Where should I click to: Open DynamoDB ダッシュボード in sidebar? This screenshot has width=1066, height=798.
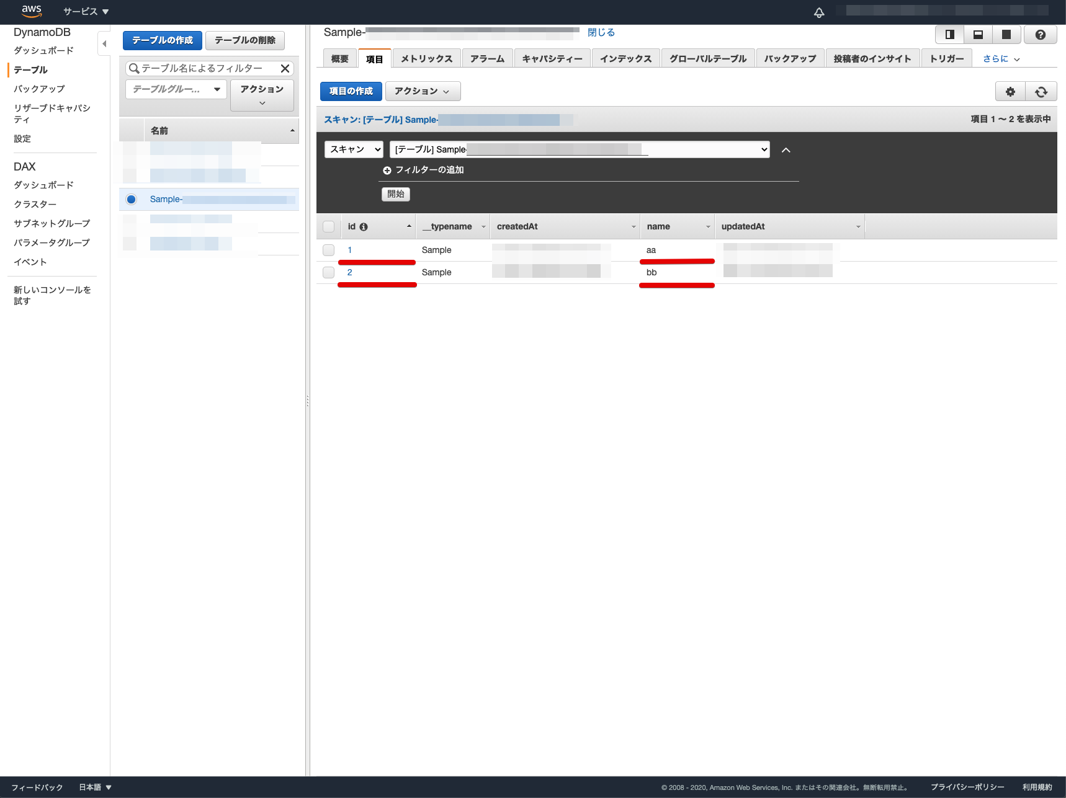(43, 51)
